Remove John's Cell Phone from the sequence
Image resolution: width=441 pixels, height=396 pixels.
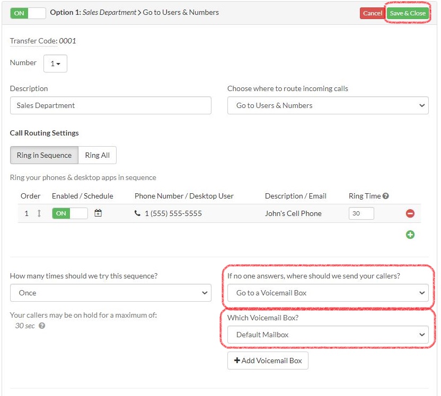click(410, 213)
